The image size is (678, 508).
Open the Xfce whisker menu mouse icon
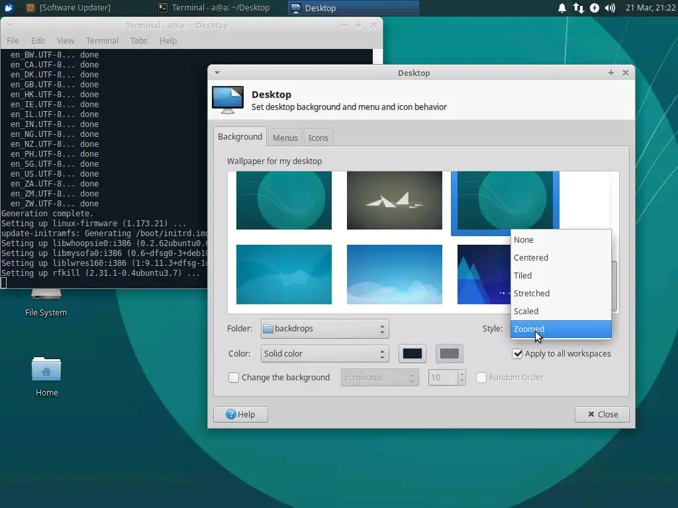pyautogui.click(x=8, y=8)
